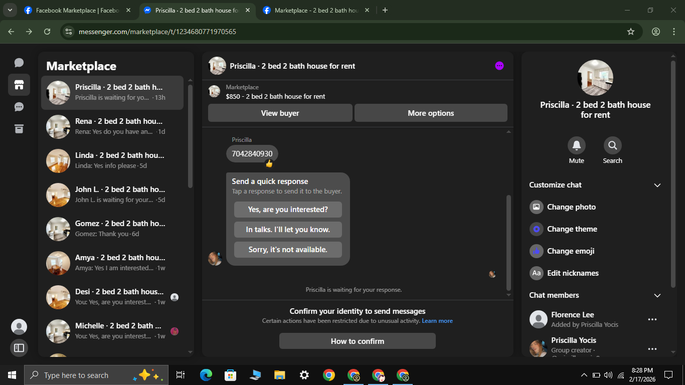Click View buyer button
Viewport: 685px width, 385px height.
(280, 113)
